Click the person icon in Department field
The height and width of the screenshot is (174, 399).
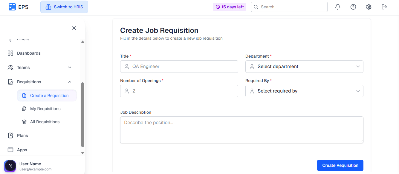click(x=252, y=67)
